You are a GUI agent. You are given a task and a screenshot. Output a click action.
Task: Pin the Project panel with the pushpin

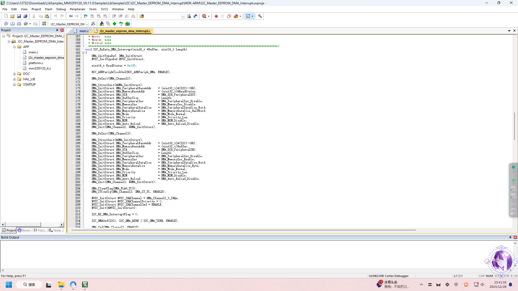coord(57,30)
